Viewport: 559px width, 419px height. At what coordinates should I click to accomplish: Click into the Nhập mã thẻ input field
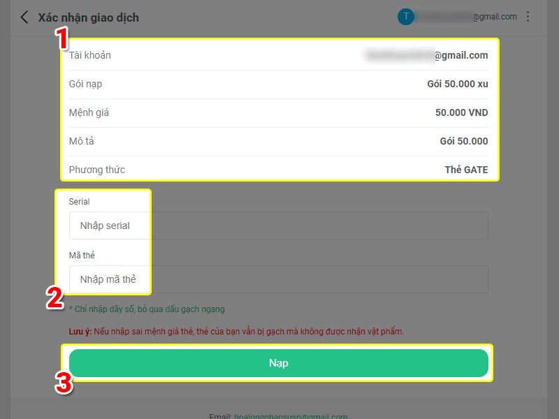click(278, 279)
